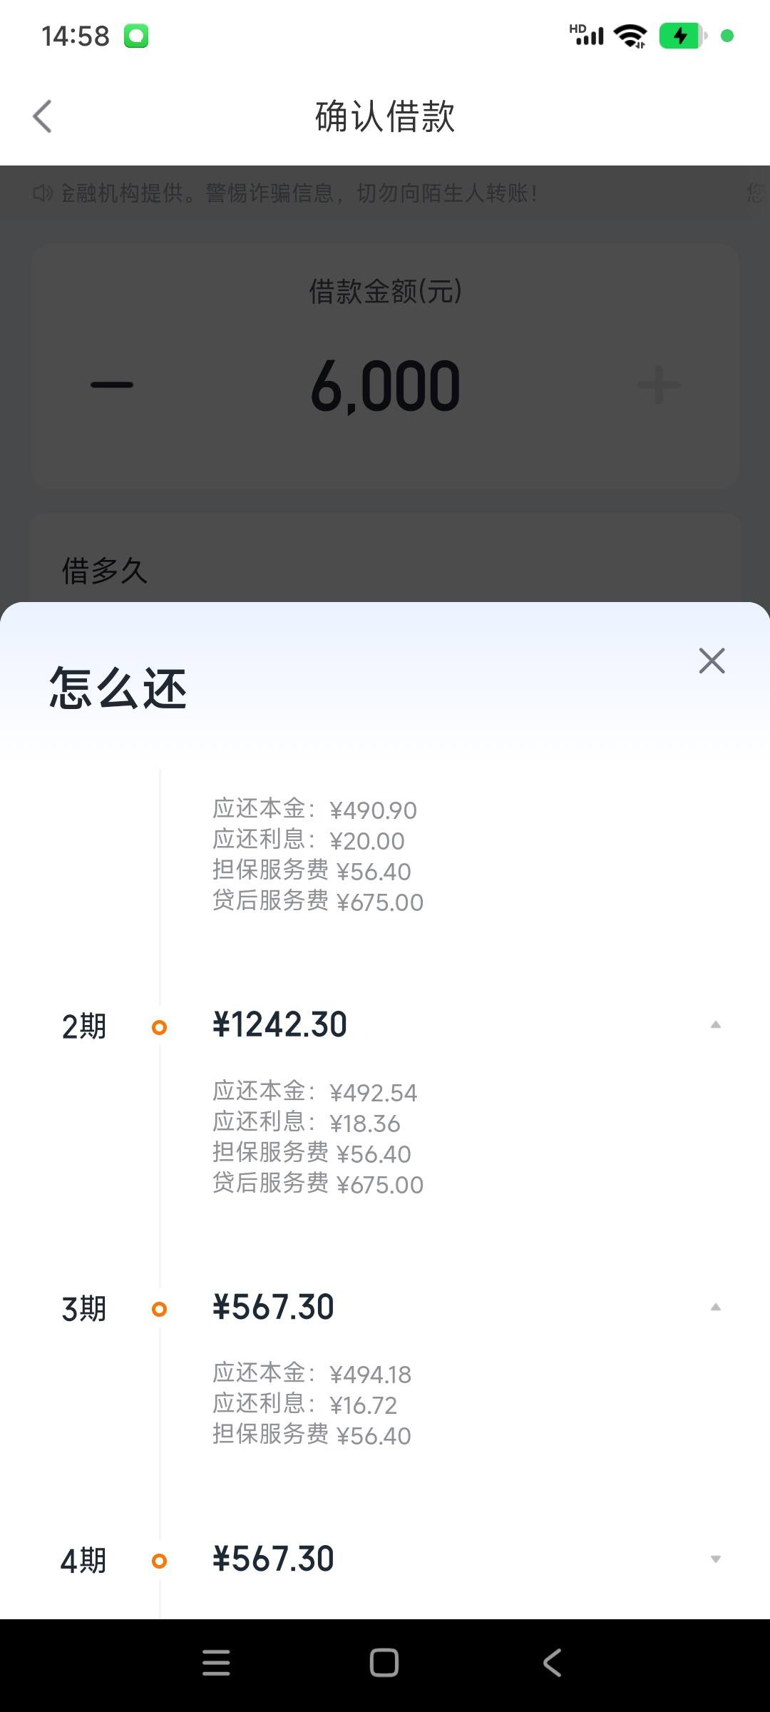Tap the Android navigation back arrow
The image size is (770, 1712).
click(x=553, y=1663)
